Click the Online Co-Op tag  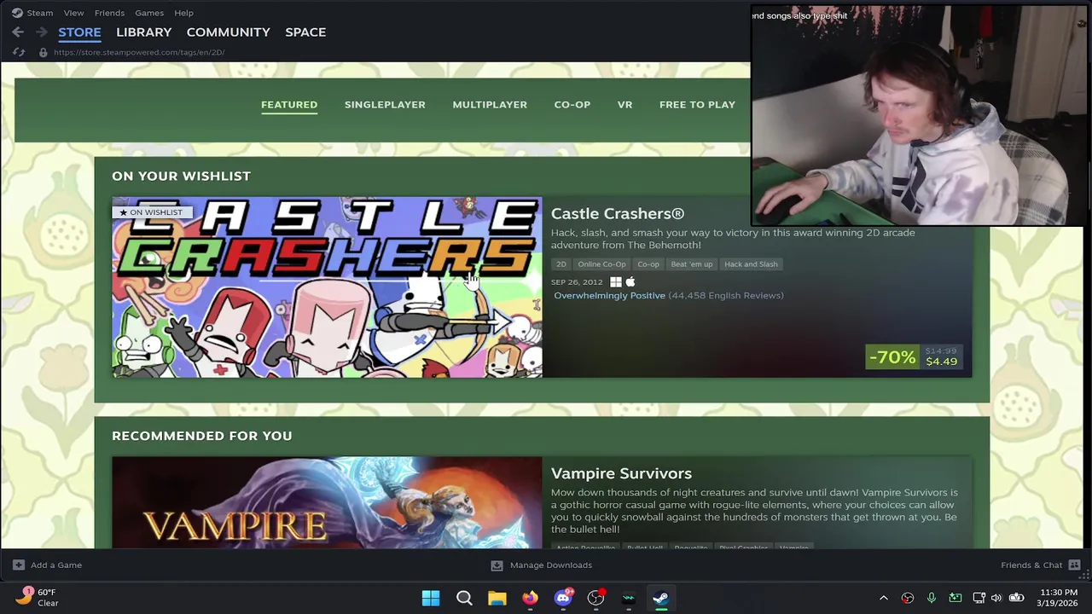point(601,264)
